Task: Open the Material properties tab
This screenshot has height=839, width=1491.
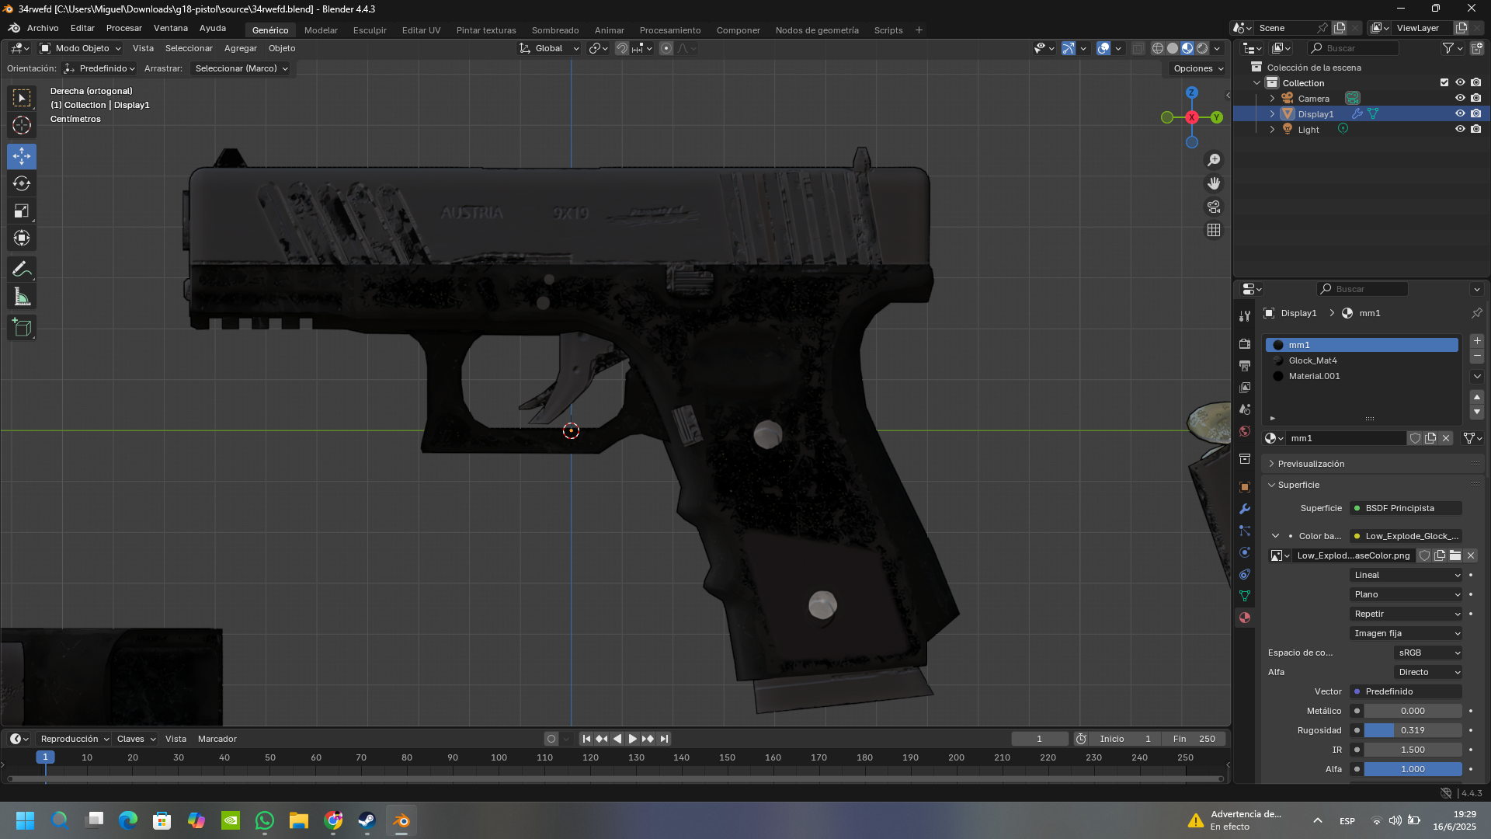Action: 1245,618
